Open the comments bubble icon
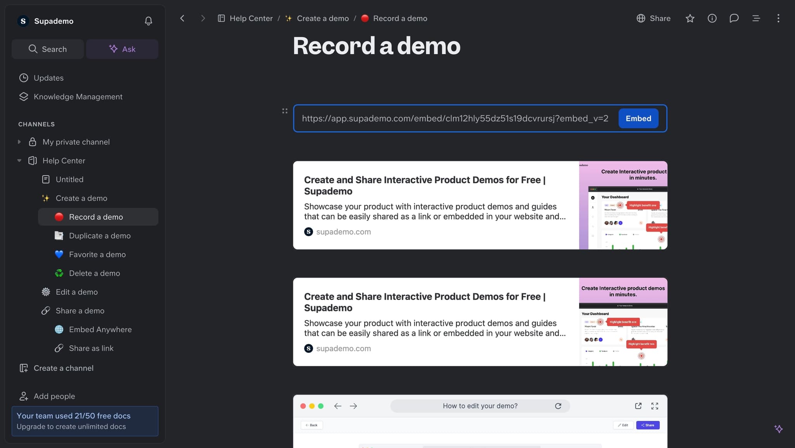This screenshot has width=795, height=448. (x=734, y=18)
